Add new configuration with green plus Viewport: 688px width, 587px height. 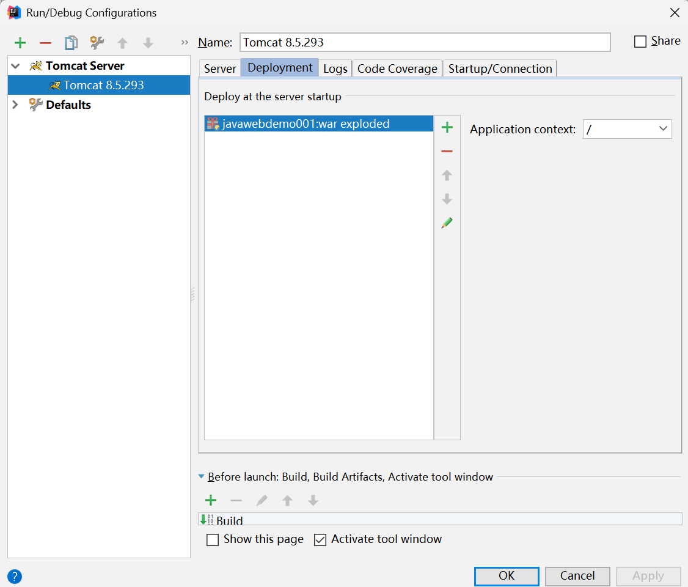[20, 43]
